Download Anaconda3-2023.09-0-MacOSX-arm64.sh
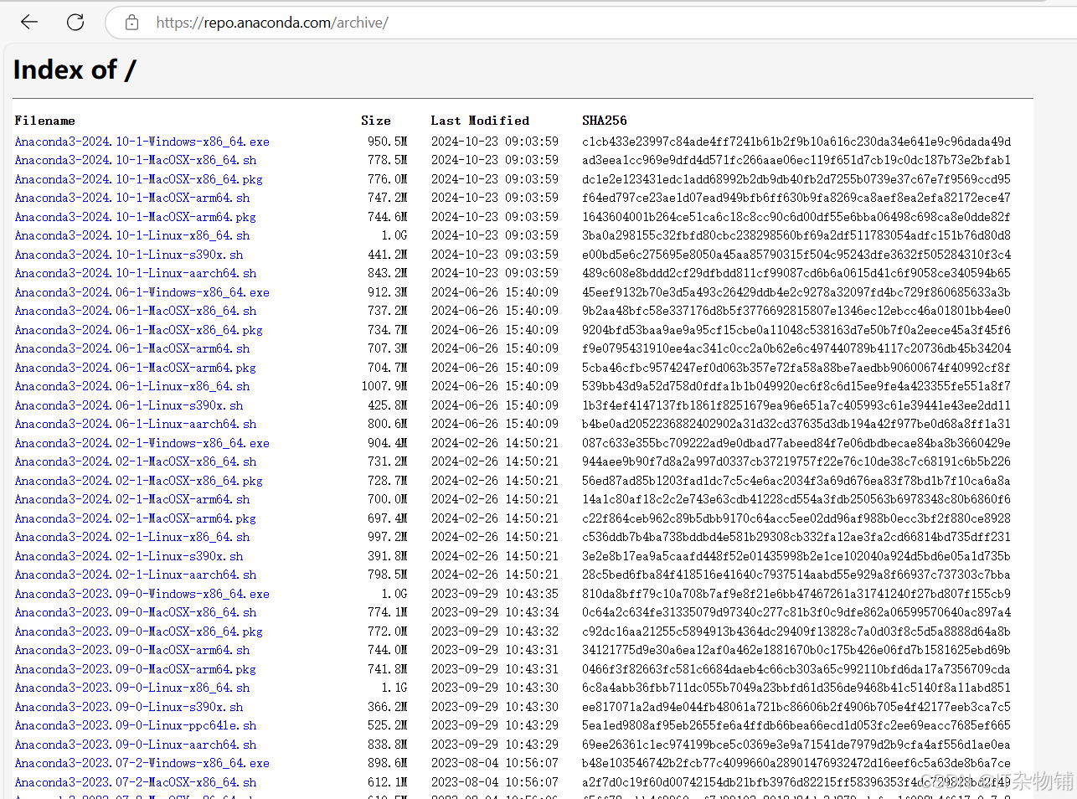Image resolution: width=1077 pixels, height=799 pixels. 132,650
